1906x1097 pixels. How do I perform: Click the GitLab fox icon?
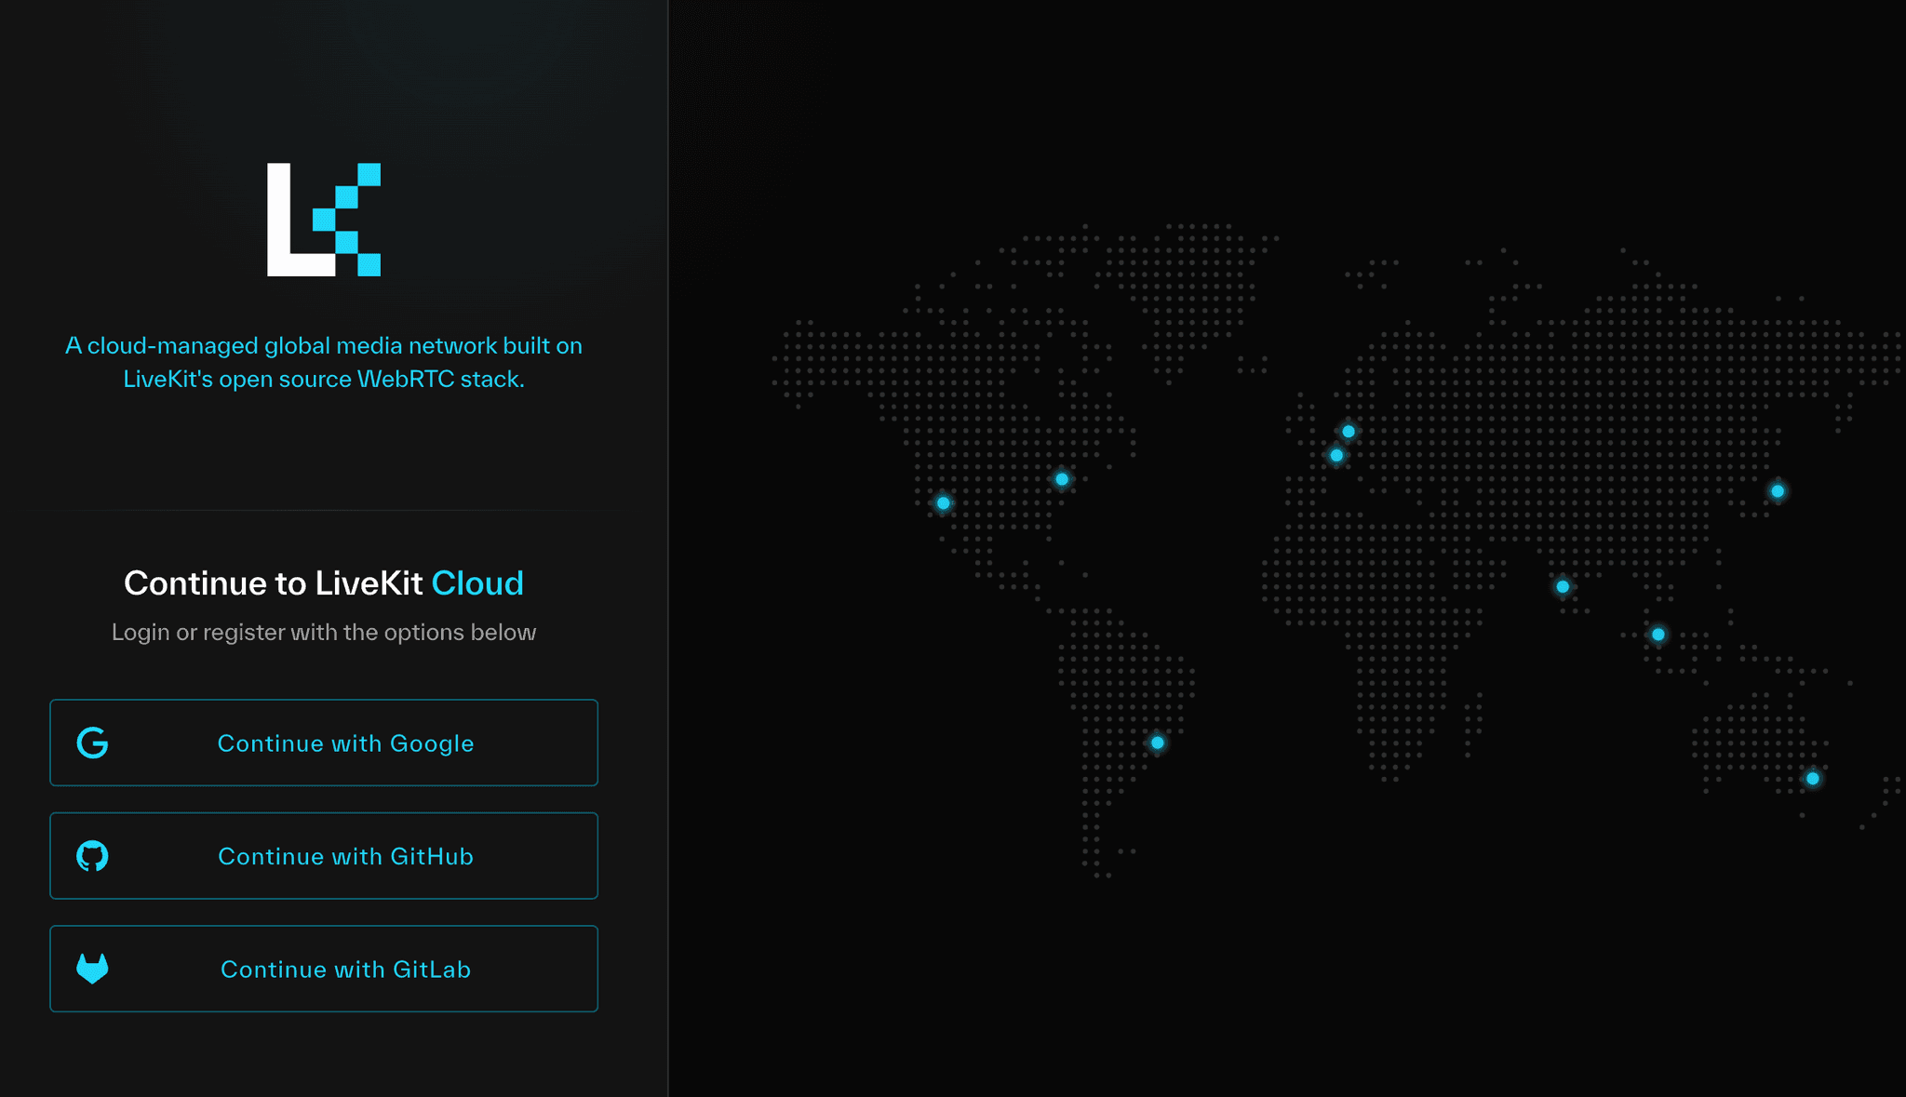(92, 969)
